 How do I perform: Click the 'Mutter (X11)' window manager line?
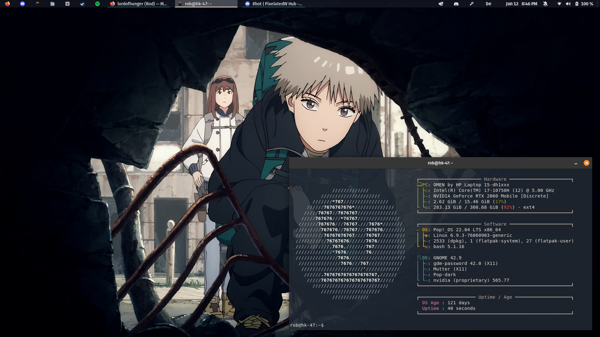450,269
